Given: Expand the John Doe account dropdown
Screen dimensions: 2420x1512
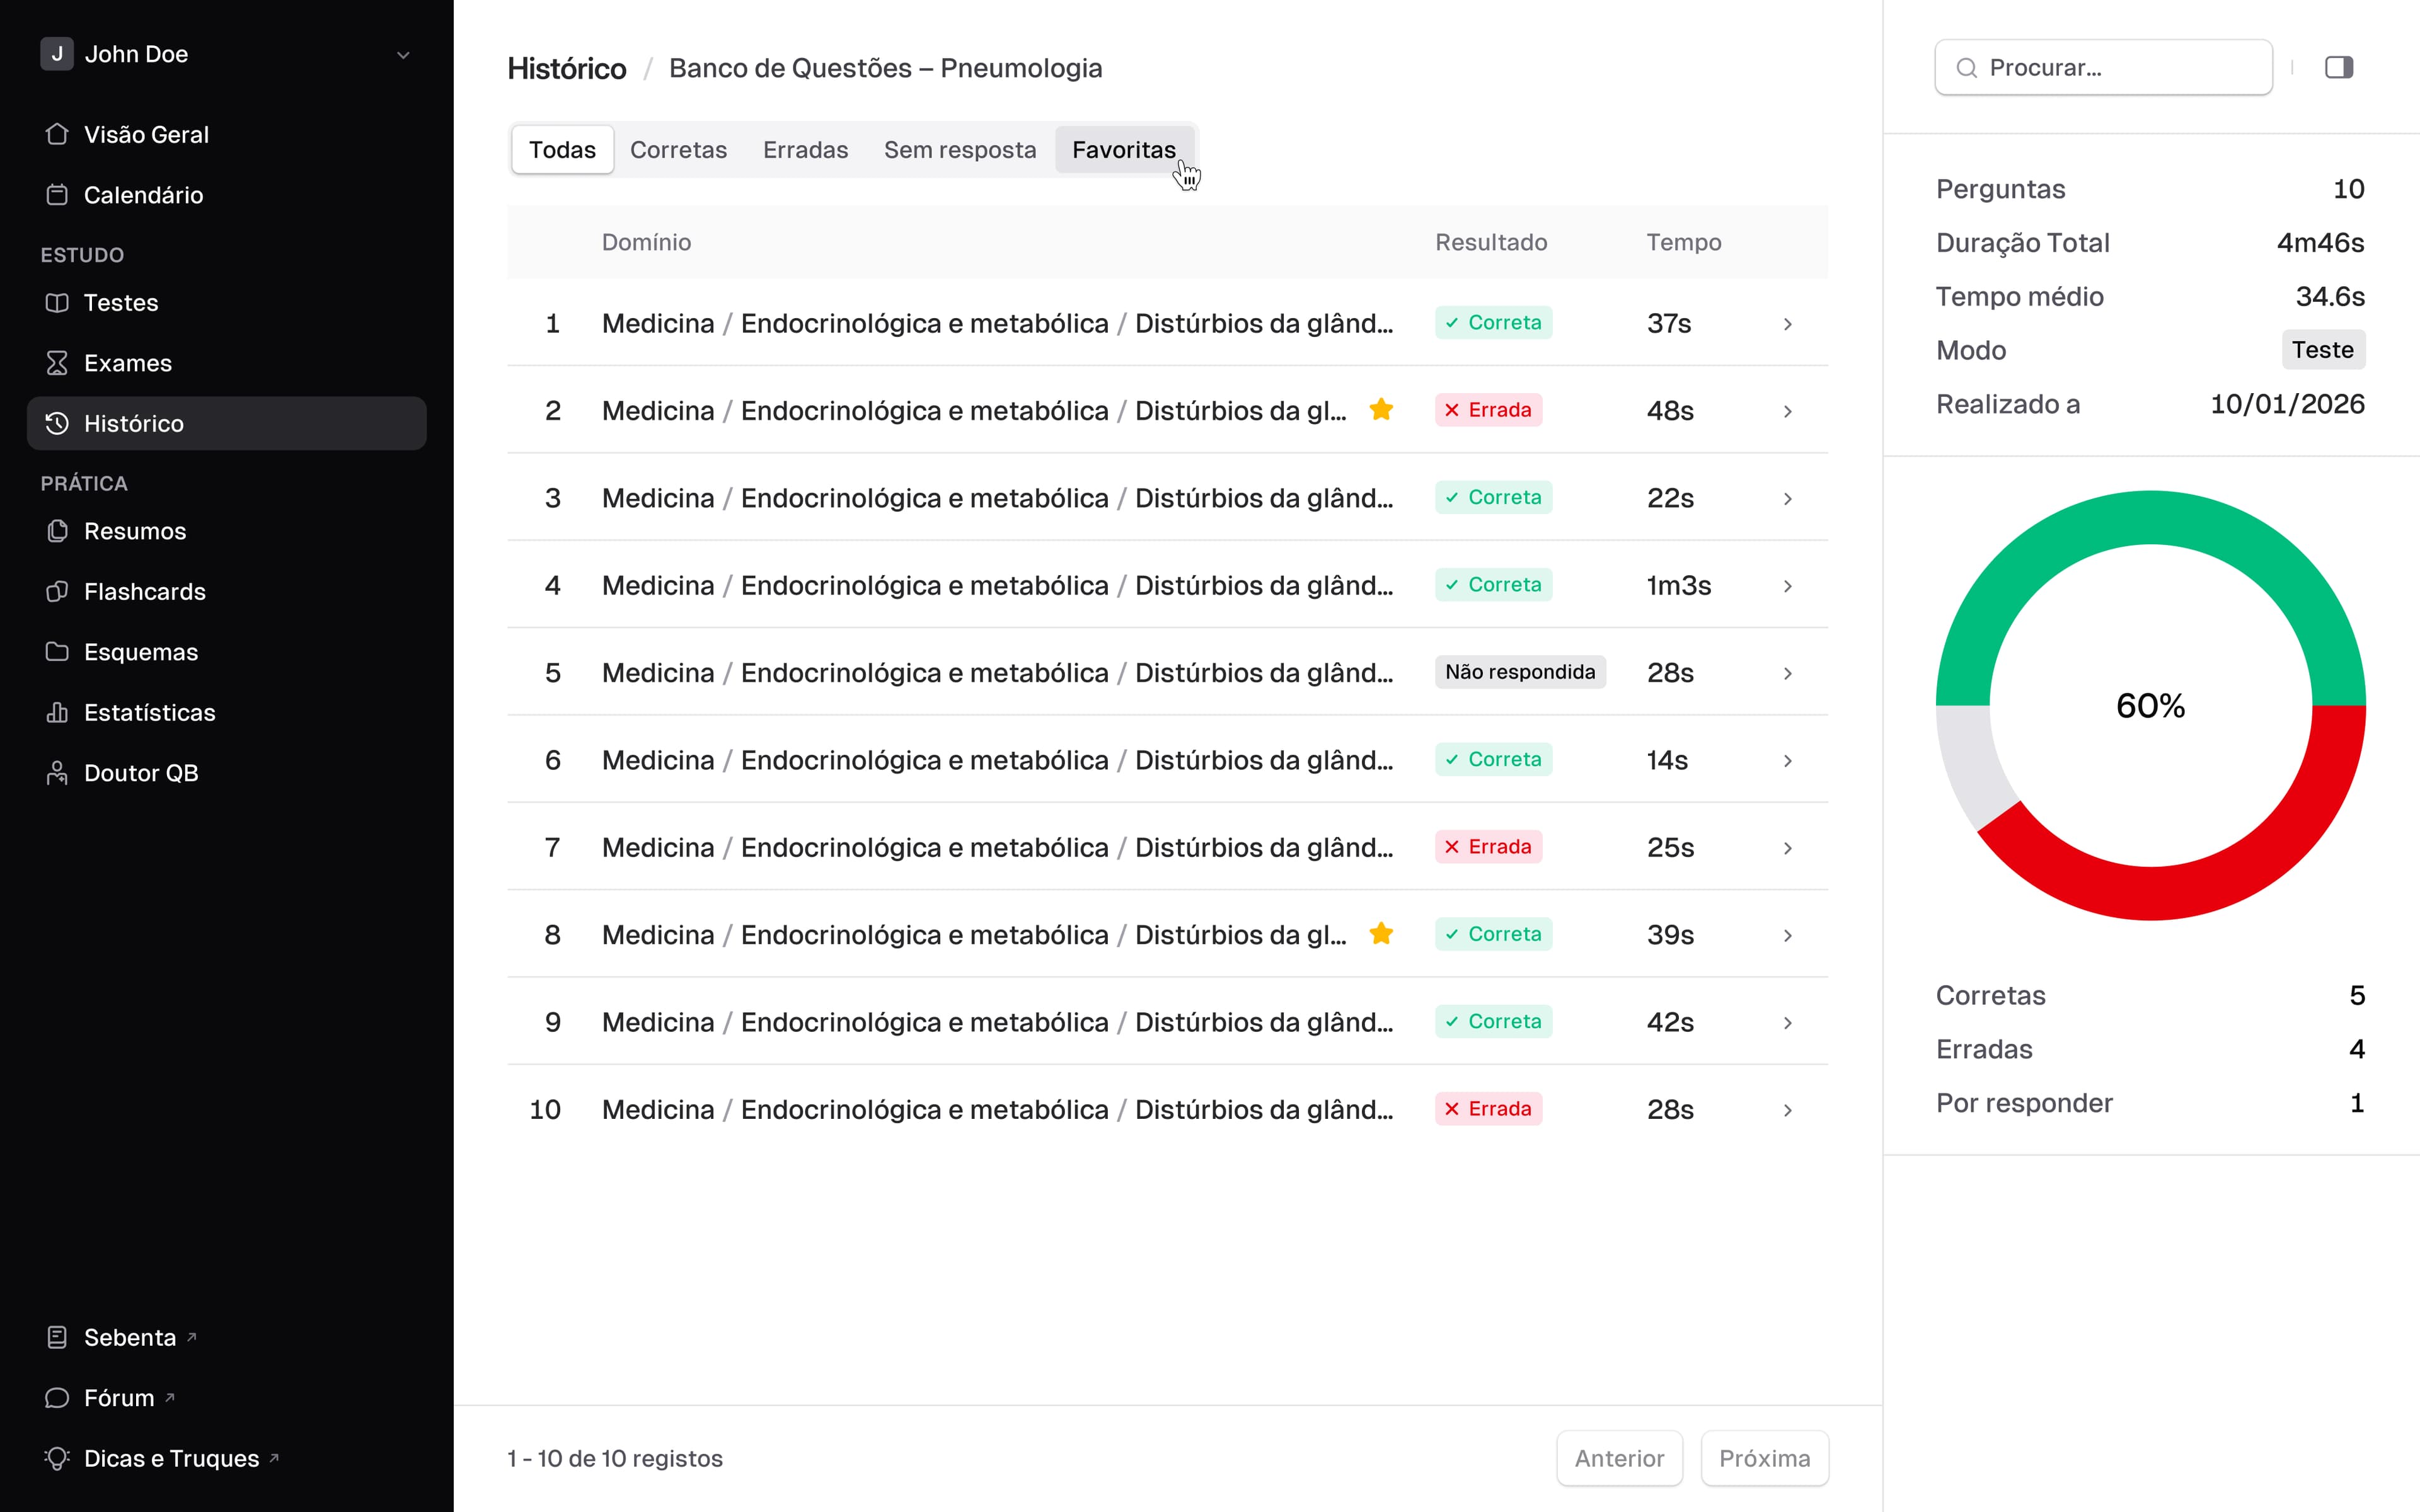Looking at the screenshot, I should coord(403,55).
